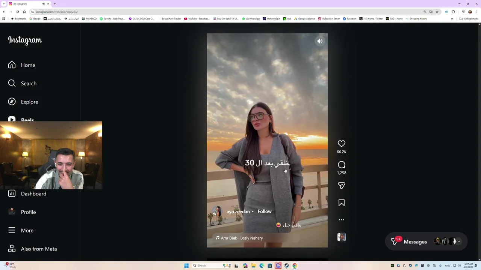Open the Amr Diab · Lealy Nahary audio

(239, 238)
